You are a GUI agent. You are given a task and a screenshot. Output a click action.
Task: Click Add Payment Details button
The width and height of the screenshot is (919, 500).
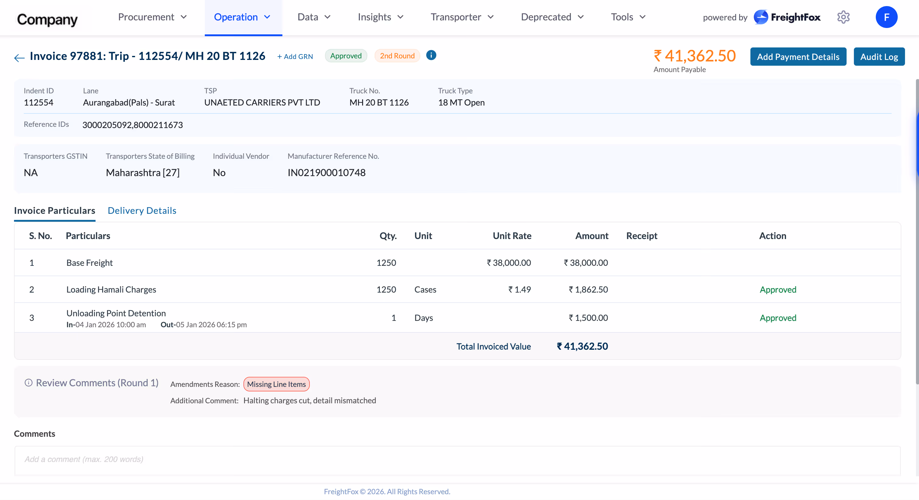[798, 57]
